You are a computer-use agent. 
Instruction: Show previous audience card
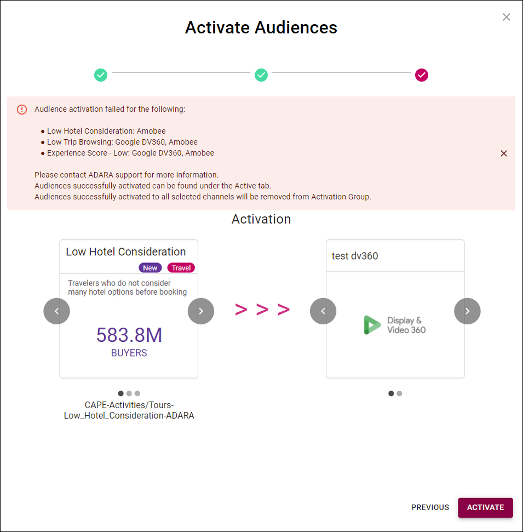pyautogui.click(x=56, y=311)
